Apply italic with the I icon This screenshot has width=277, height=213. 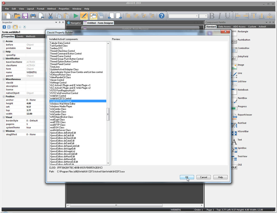[x=219, y=16]
